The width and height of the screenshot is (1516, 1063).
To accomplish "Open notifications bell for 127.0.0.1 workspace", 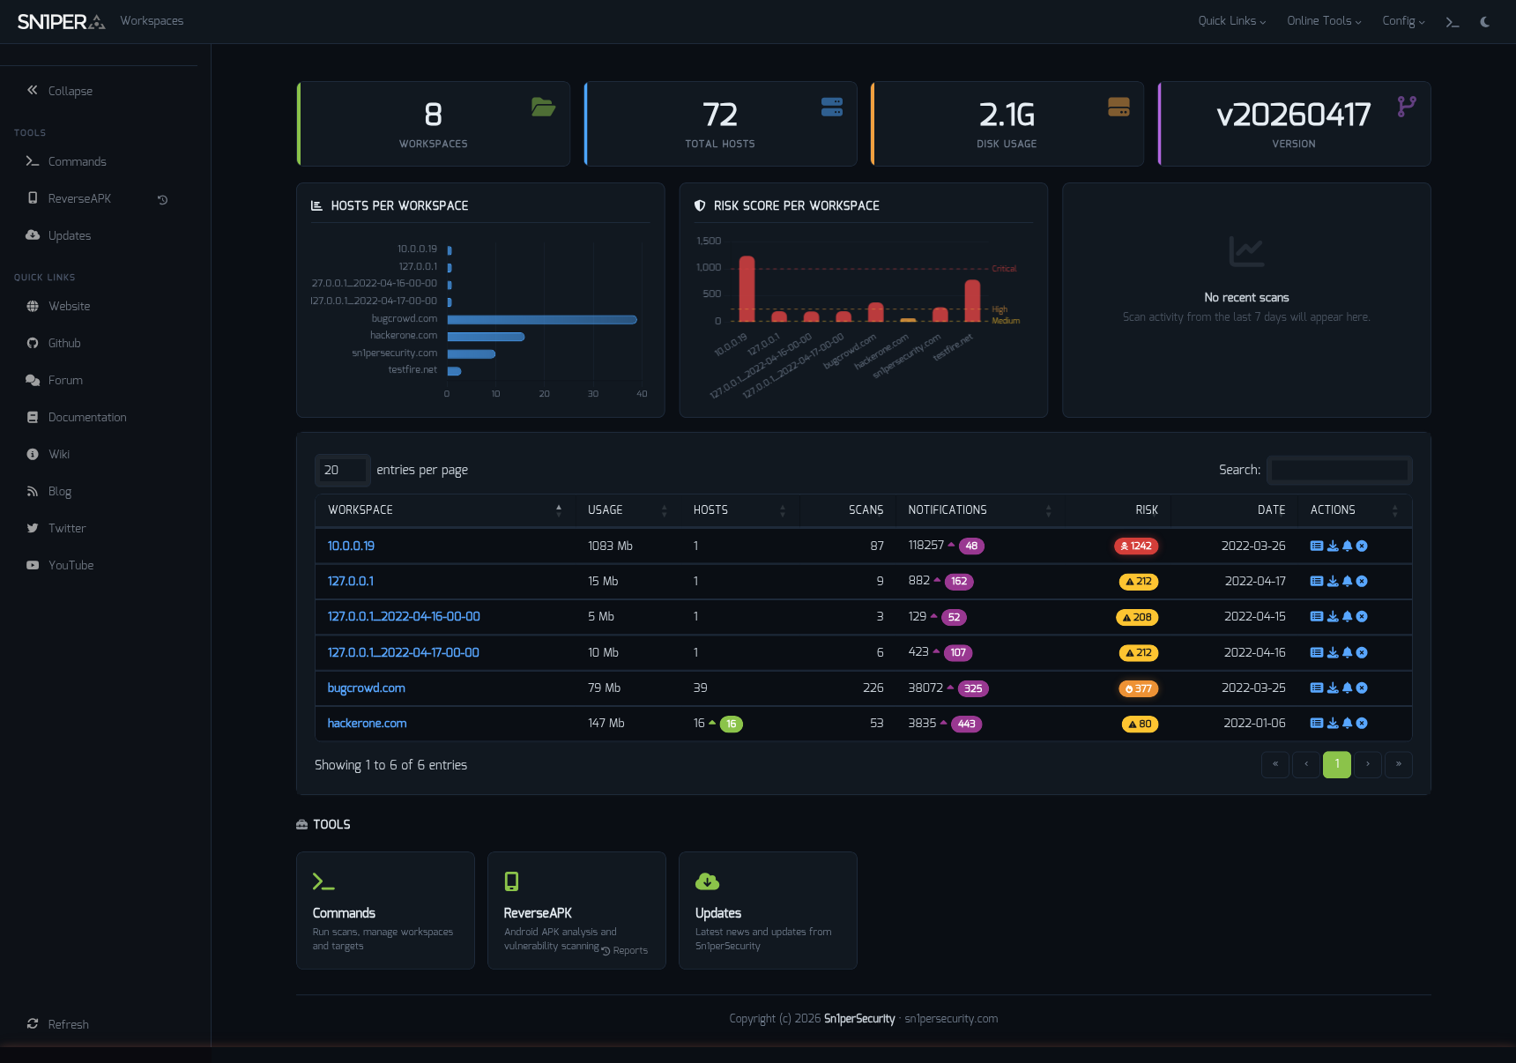I will click(1347, 582).
